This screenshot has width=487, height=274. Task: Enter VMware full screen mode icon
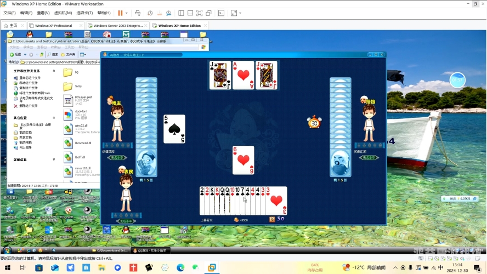pos(200,13)
